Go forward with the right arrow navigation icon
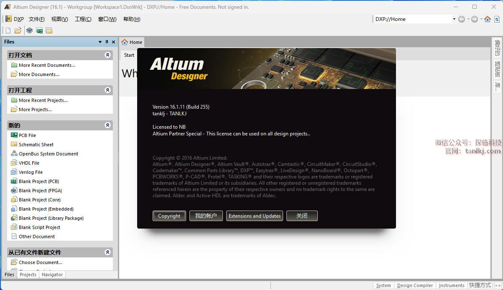The height and width of the screenshot is (290, 503). pyautogui.click(x=475, y=19)
